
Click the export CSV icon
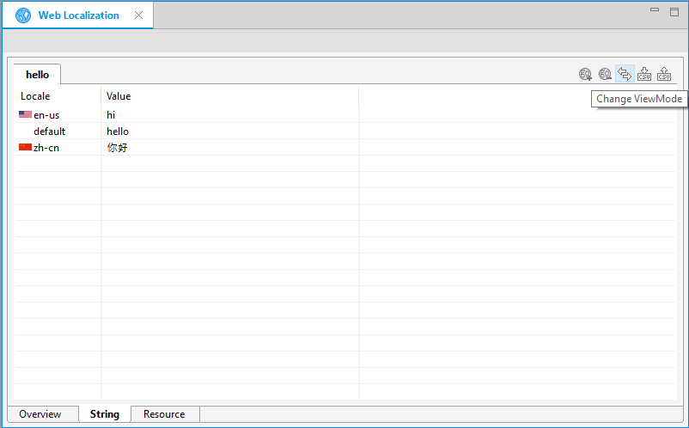tap(664, 75)
